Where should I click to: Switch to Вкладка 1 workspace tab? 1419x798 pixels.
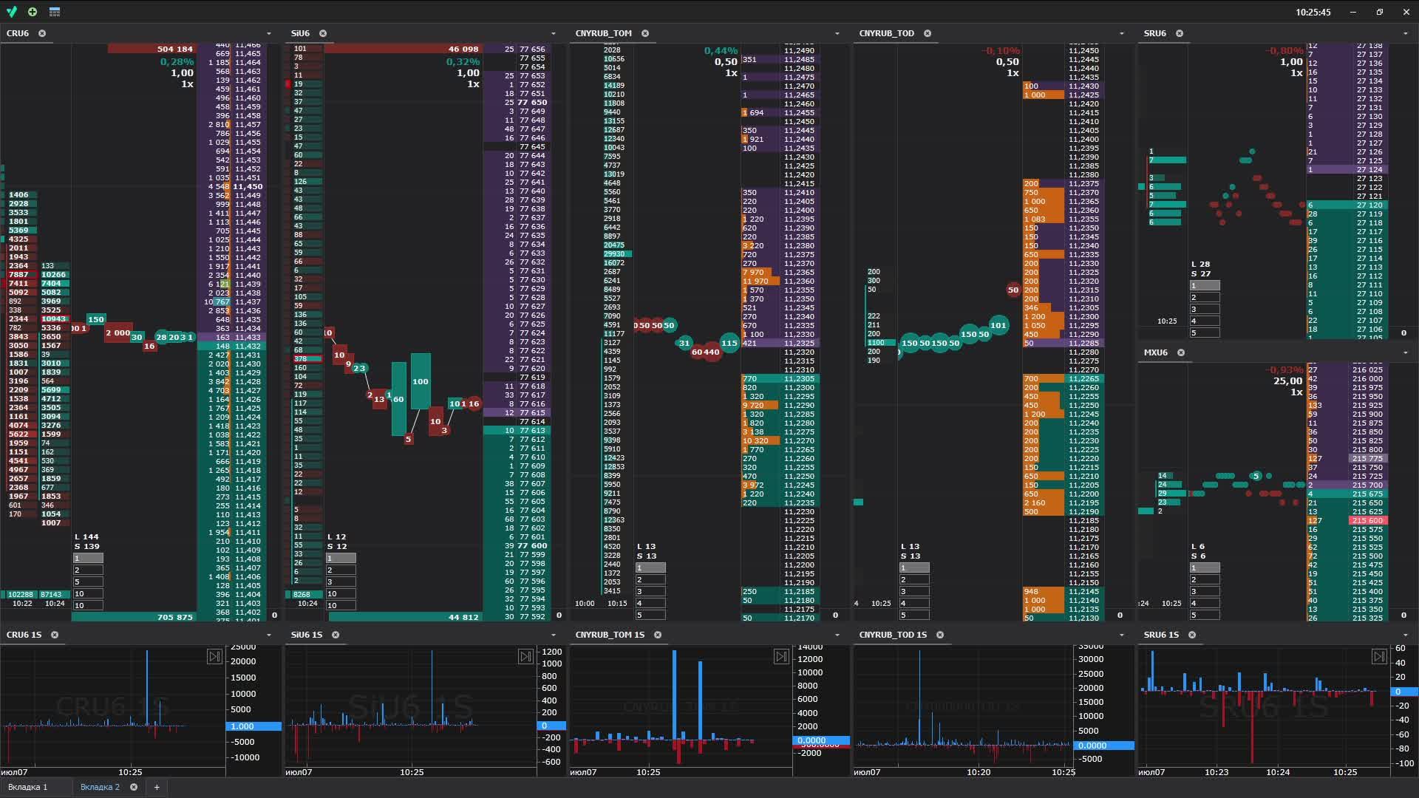27,787
